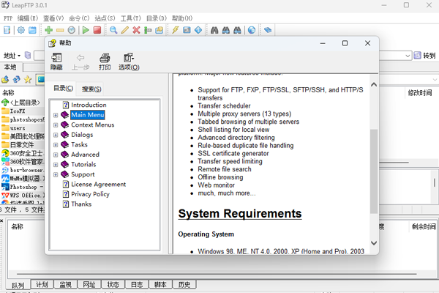Expand the Dialogs help section
Screen dimensions: 439x293
pyautogui.click(x=56, y=135)
